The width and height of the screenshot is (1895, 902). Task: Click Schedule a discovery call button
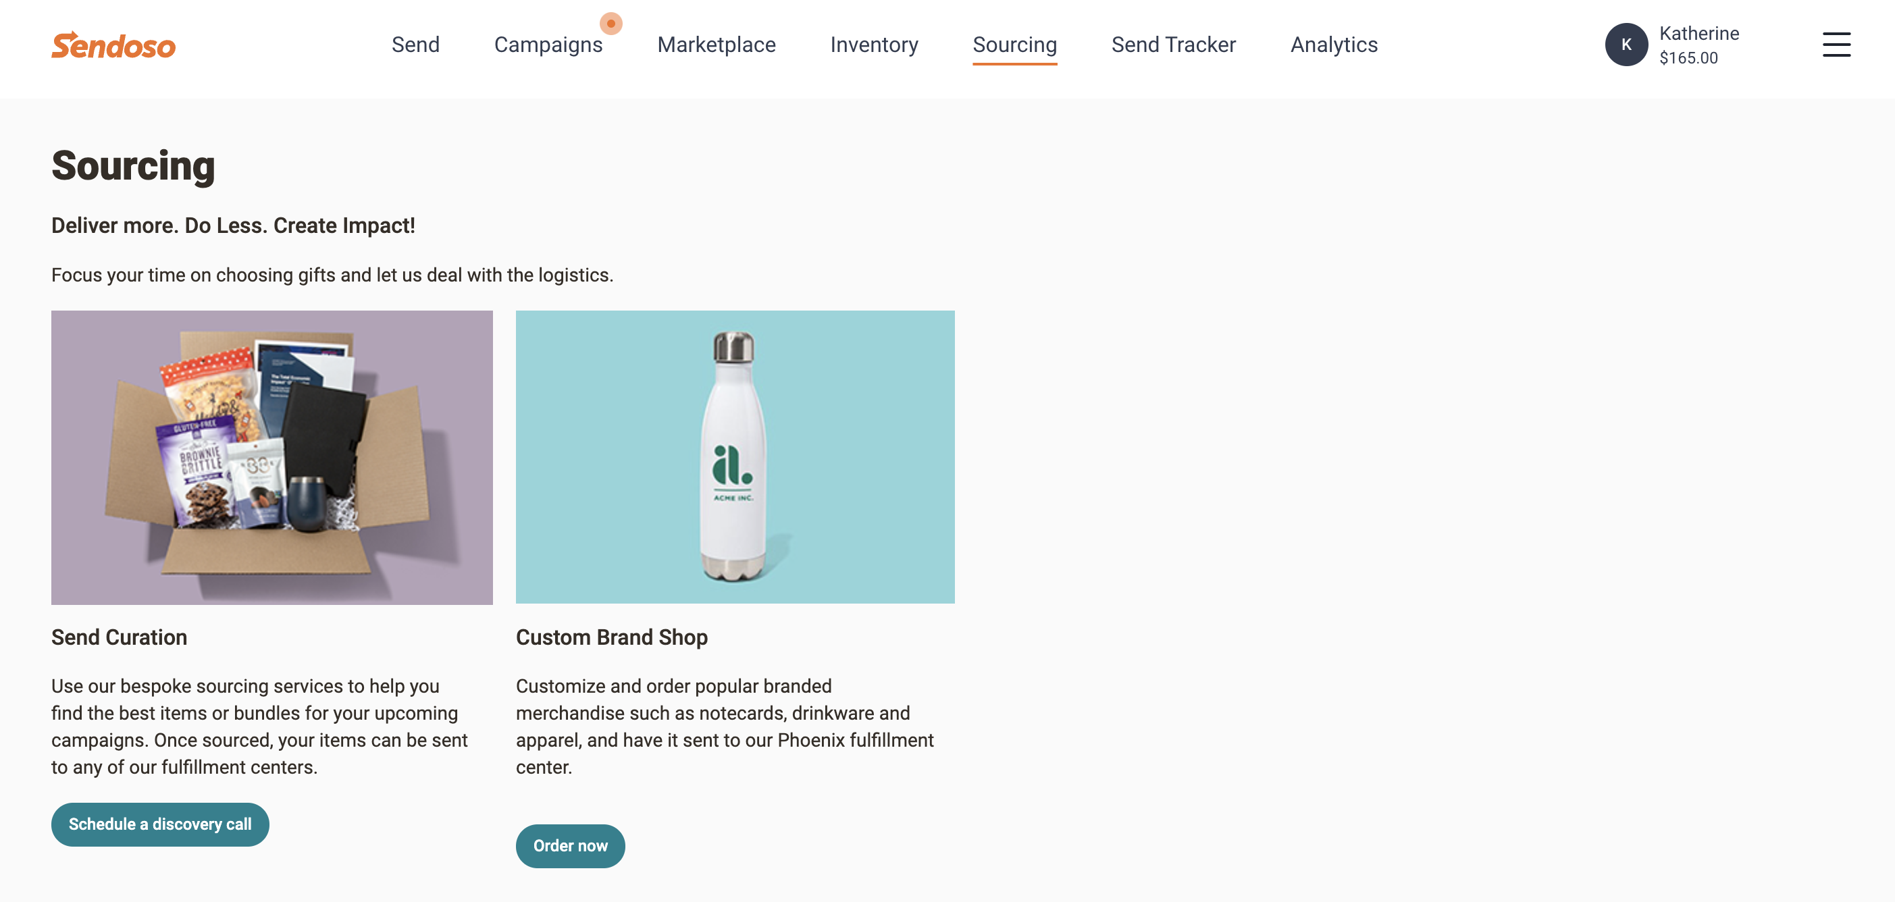[159, 824]
